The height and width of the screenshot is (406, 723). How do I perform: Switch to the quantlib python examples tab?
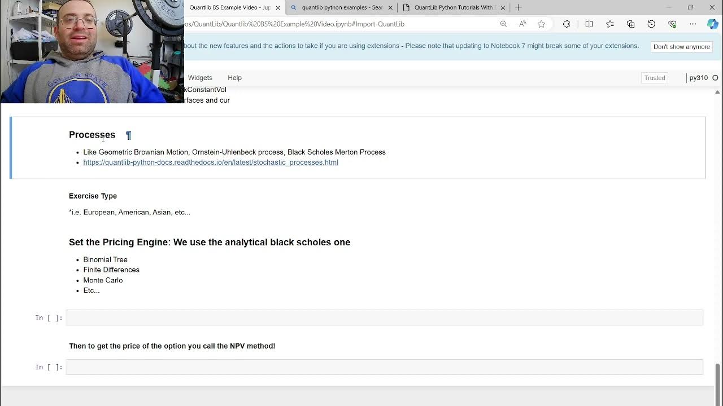[342, 7]
